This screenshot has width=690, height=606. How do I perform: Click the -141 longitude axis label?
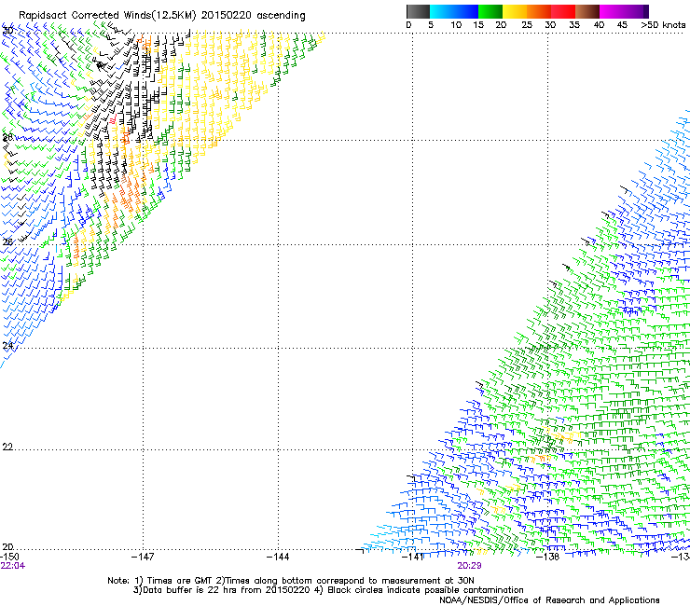413,557
